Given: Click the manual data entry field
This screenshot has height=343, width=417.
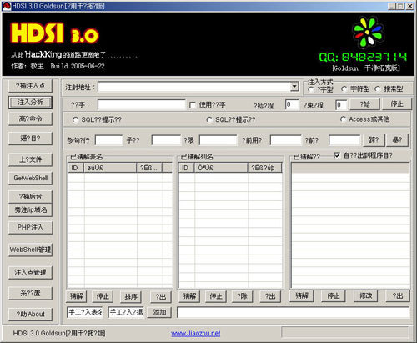Looking at the screenshot, I should [x=126, y=312].
